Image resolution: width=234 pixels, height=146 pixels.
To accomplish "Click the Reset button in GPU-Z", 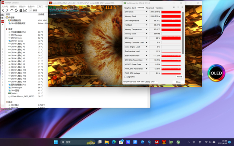I will click(180, 77).
